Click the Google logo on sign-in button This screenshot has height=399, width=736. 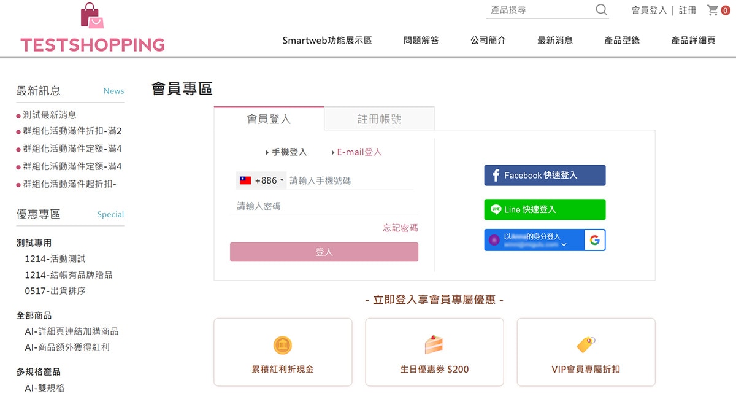tap(594, 240)
